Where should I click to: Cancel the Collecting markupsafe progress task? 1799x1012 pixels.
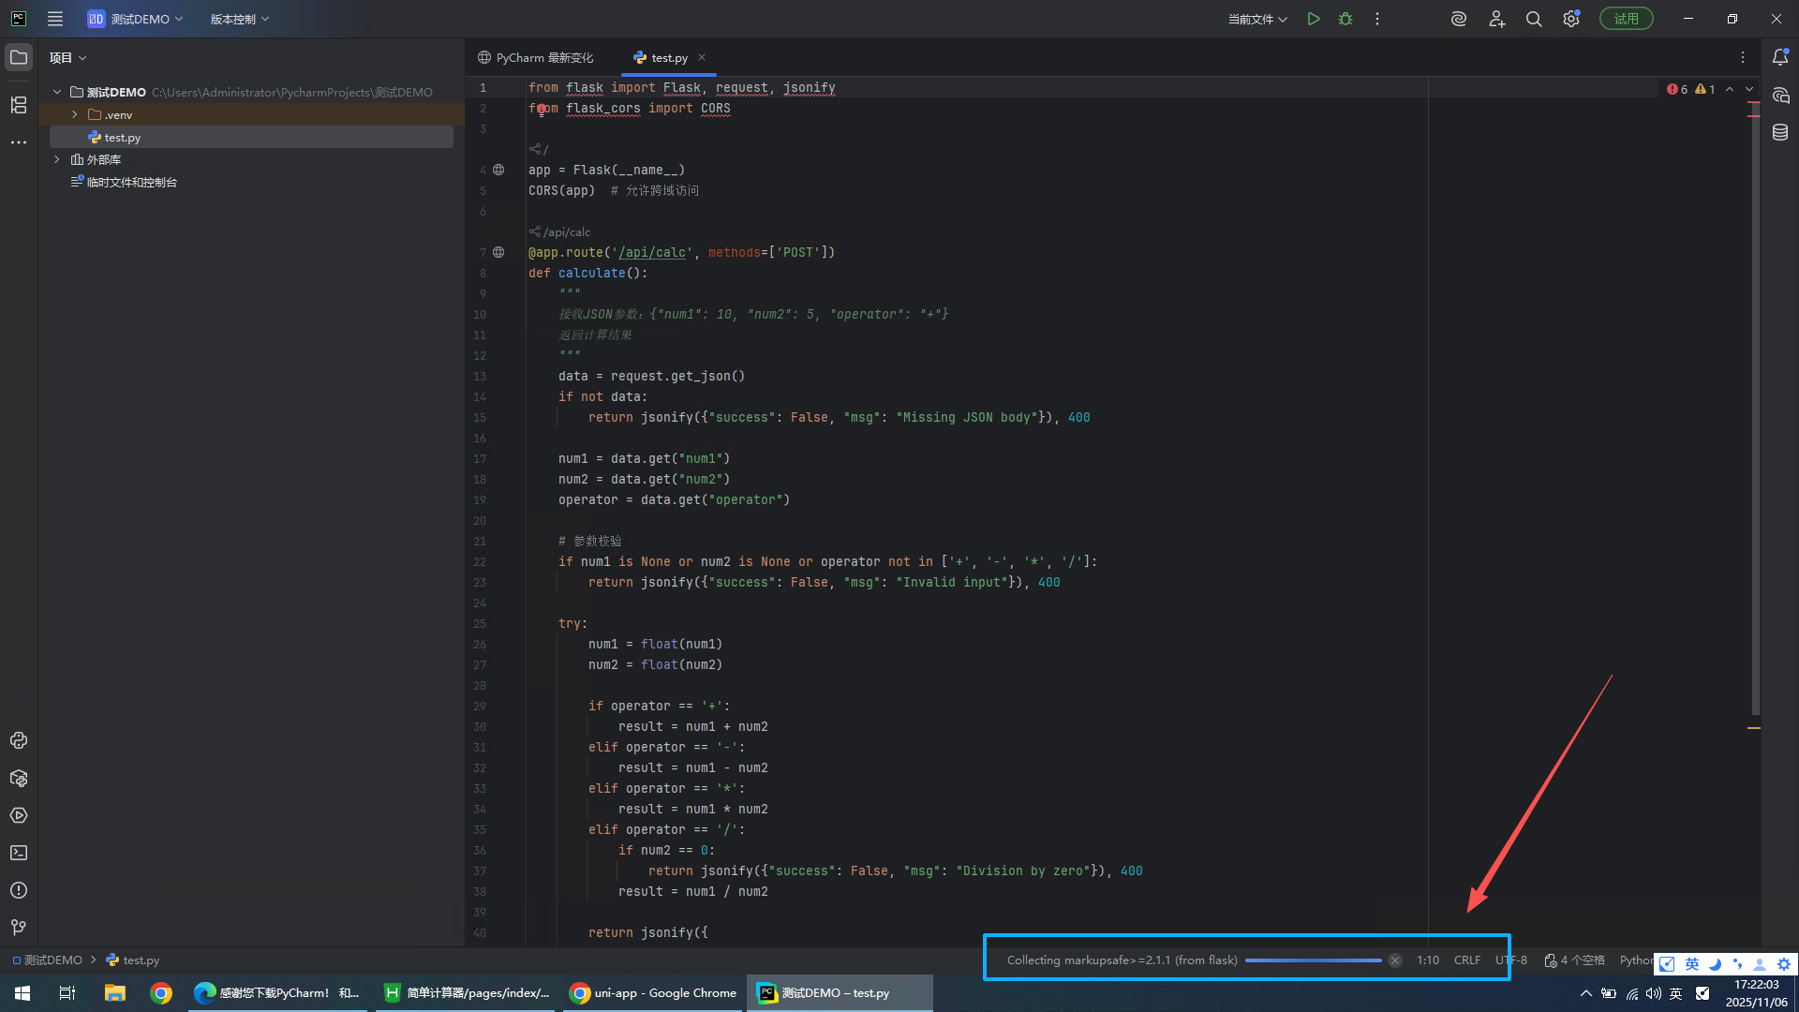pos(1395,960)
